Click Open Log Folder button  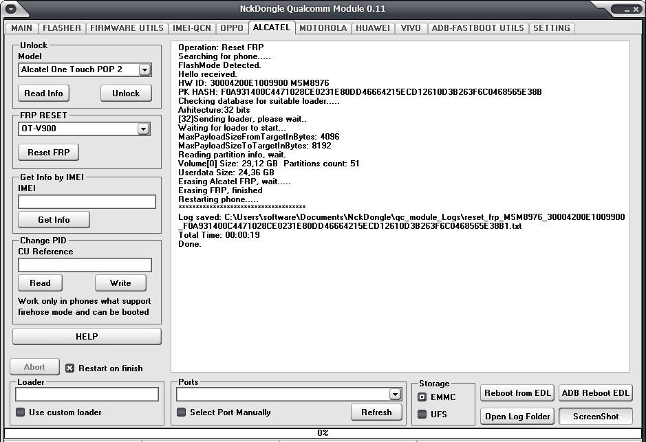[x=517, y=417]
